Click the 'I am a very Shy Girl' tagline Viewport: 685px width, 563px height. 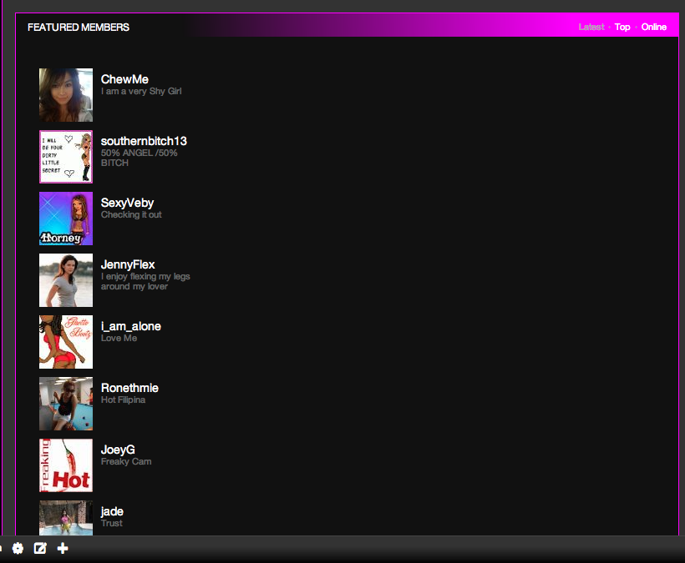coord(141,91)
